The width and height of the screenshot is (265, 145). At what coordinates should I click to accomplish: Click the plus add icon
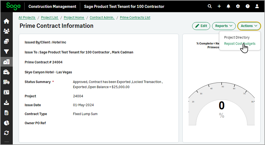[x=219, y=6]
